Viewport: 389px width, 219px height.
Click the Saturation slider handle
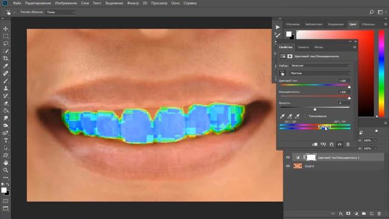coord(349,98)
